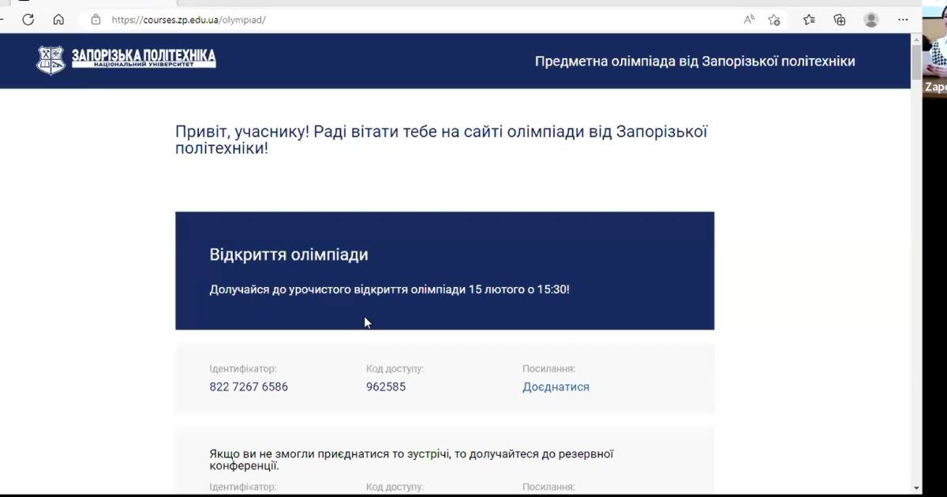This screenshot has width=947, height=497.
Task: View site info via the lock icon
Action: (x=95, y=20)
